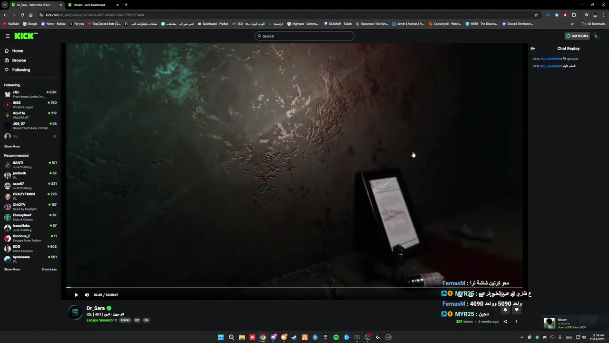
Task: Open Spotify from the taskbar
Action: point(336,337)
